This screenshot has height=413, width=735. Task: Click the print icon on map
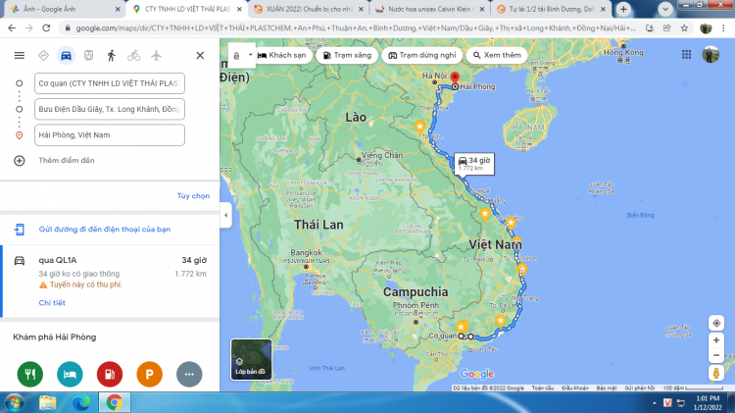237,55
